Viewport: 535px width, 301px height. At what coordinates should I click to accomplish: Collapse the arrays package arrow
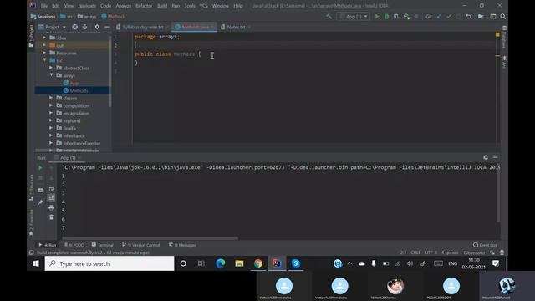point(51,75)
